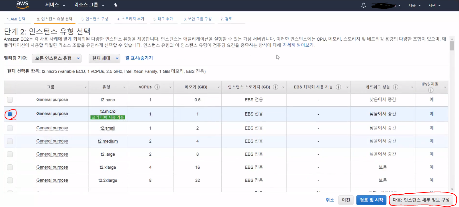
Task: Click the memory value 32 cell
Action: (197, 181)
